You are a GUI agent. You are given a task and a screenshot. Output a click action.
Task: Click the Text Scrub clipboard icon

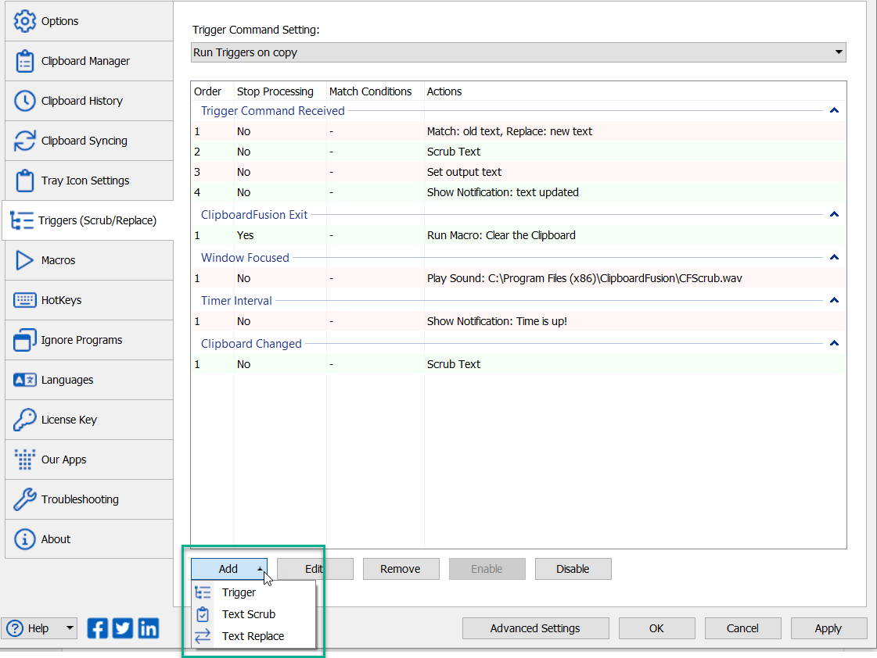(203, 614)
